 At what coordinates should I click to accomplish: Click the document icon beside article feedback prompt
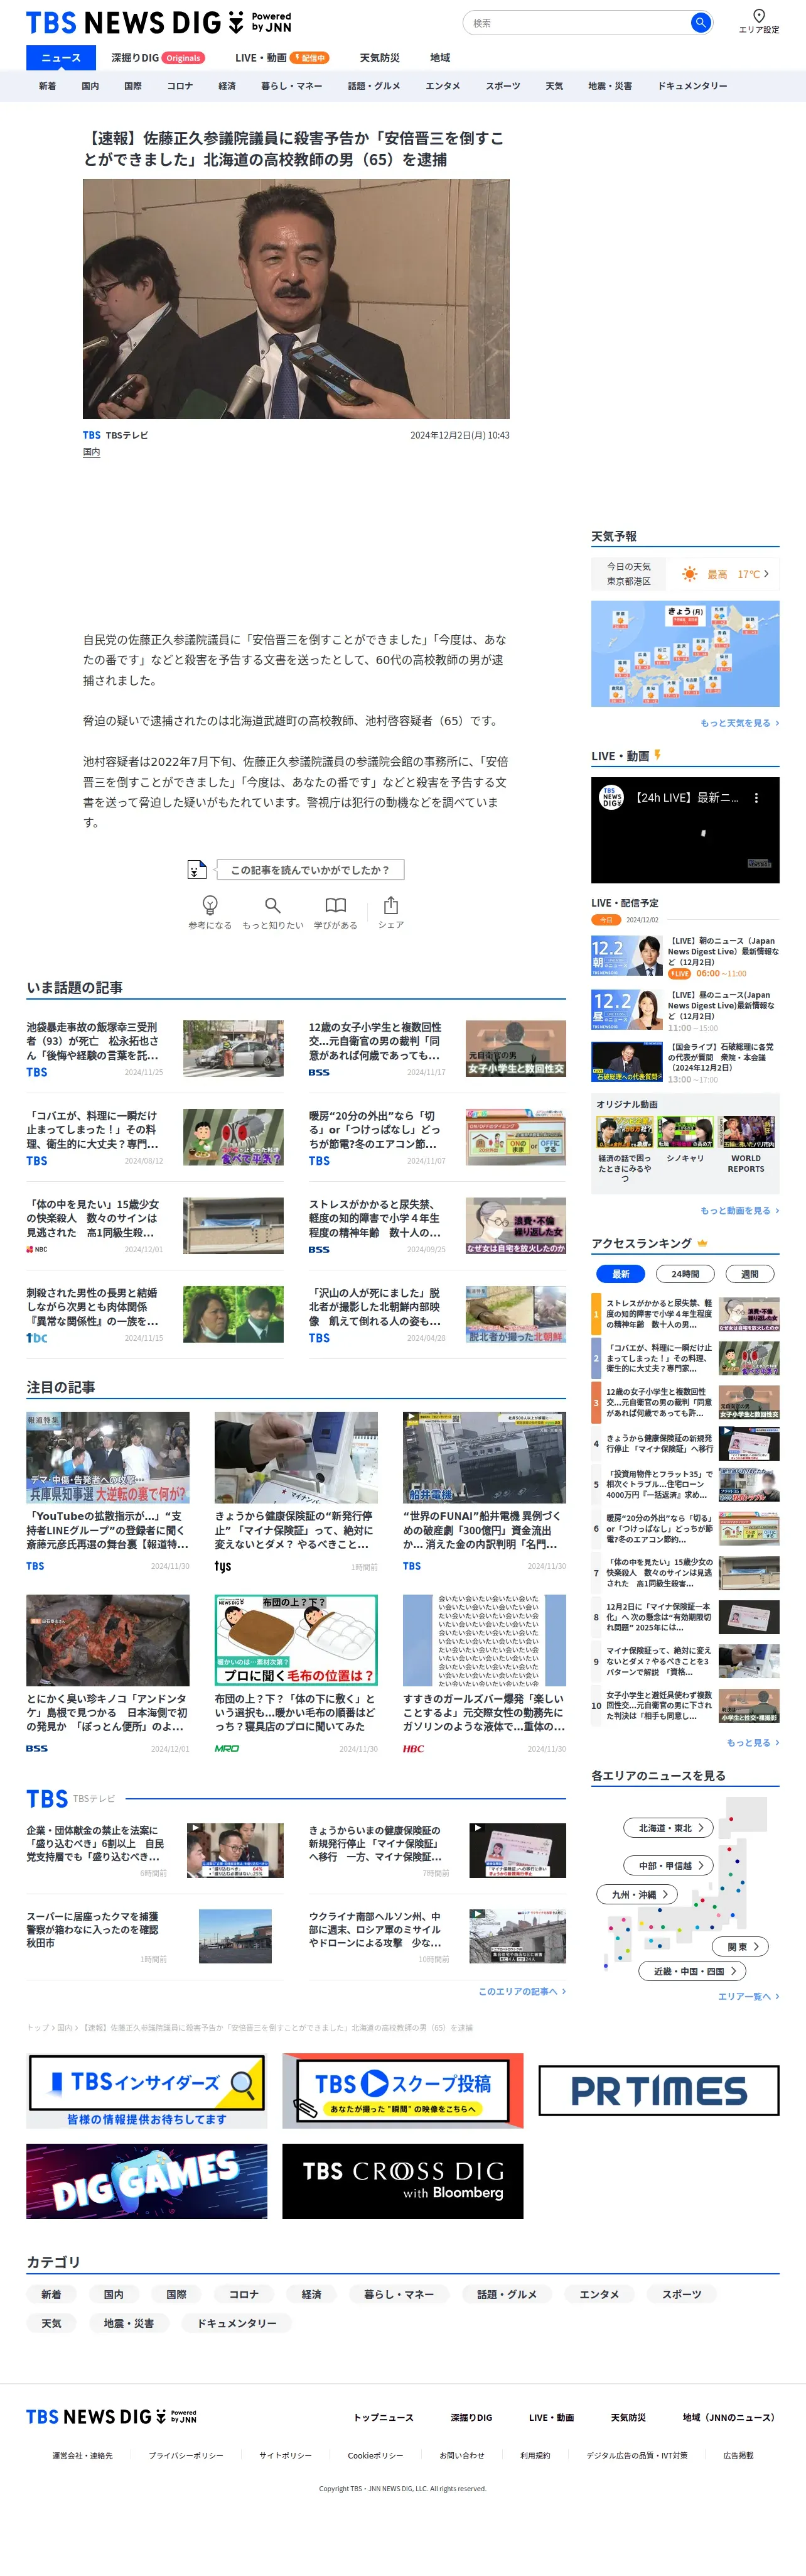196,869
